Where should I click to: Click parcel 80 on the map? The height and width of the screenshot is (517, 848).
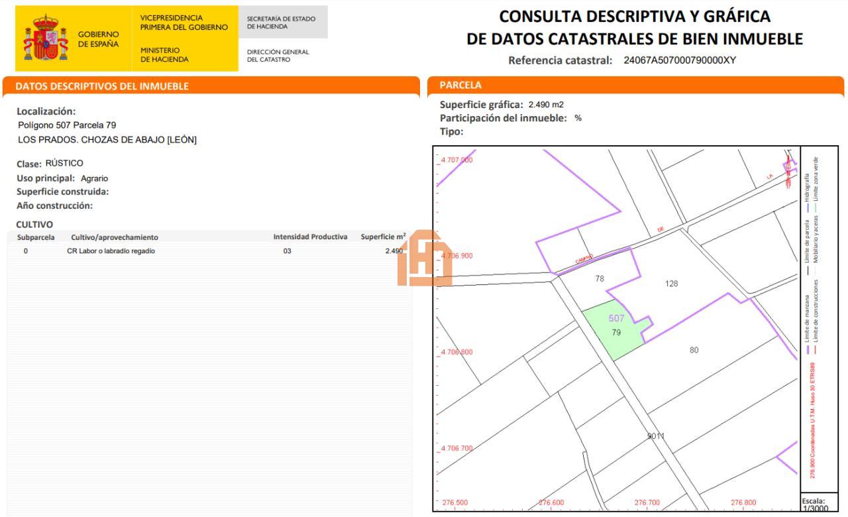694,350
